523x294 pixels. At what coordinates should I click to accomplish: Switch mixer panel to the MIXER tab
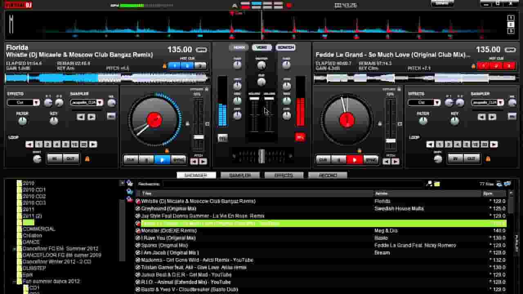[x=239, y=47]
